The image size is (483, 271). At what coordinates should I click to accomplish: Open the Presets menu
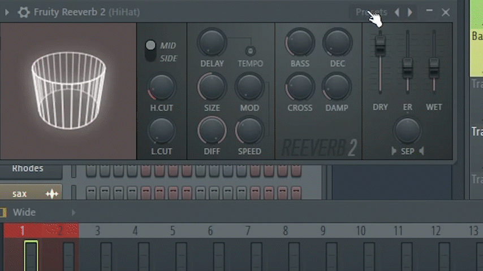[371, 12]
